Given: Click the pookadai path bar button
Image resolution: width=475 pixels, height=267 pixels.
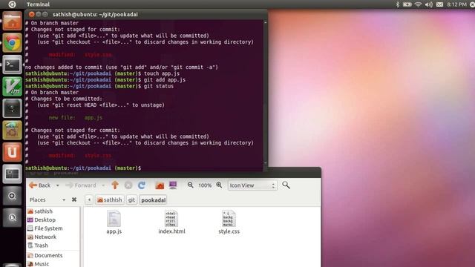Looking at the screenshot, I should (x=154, y=200).
